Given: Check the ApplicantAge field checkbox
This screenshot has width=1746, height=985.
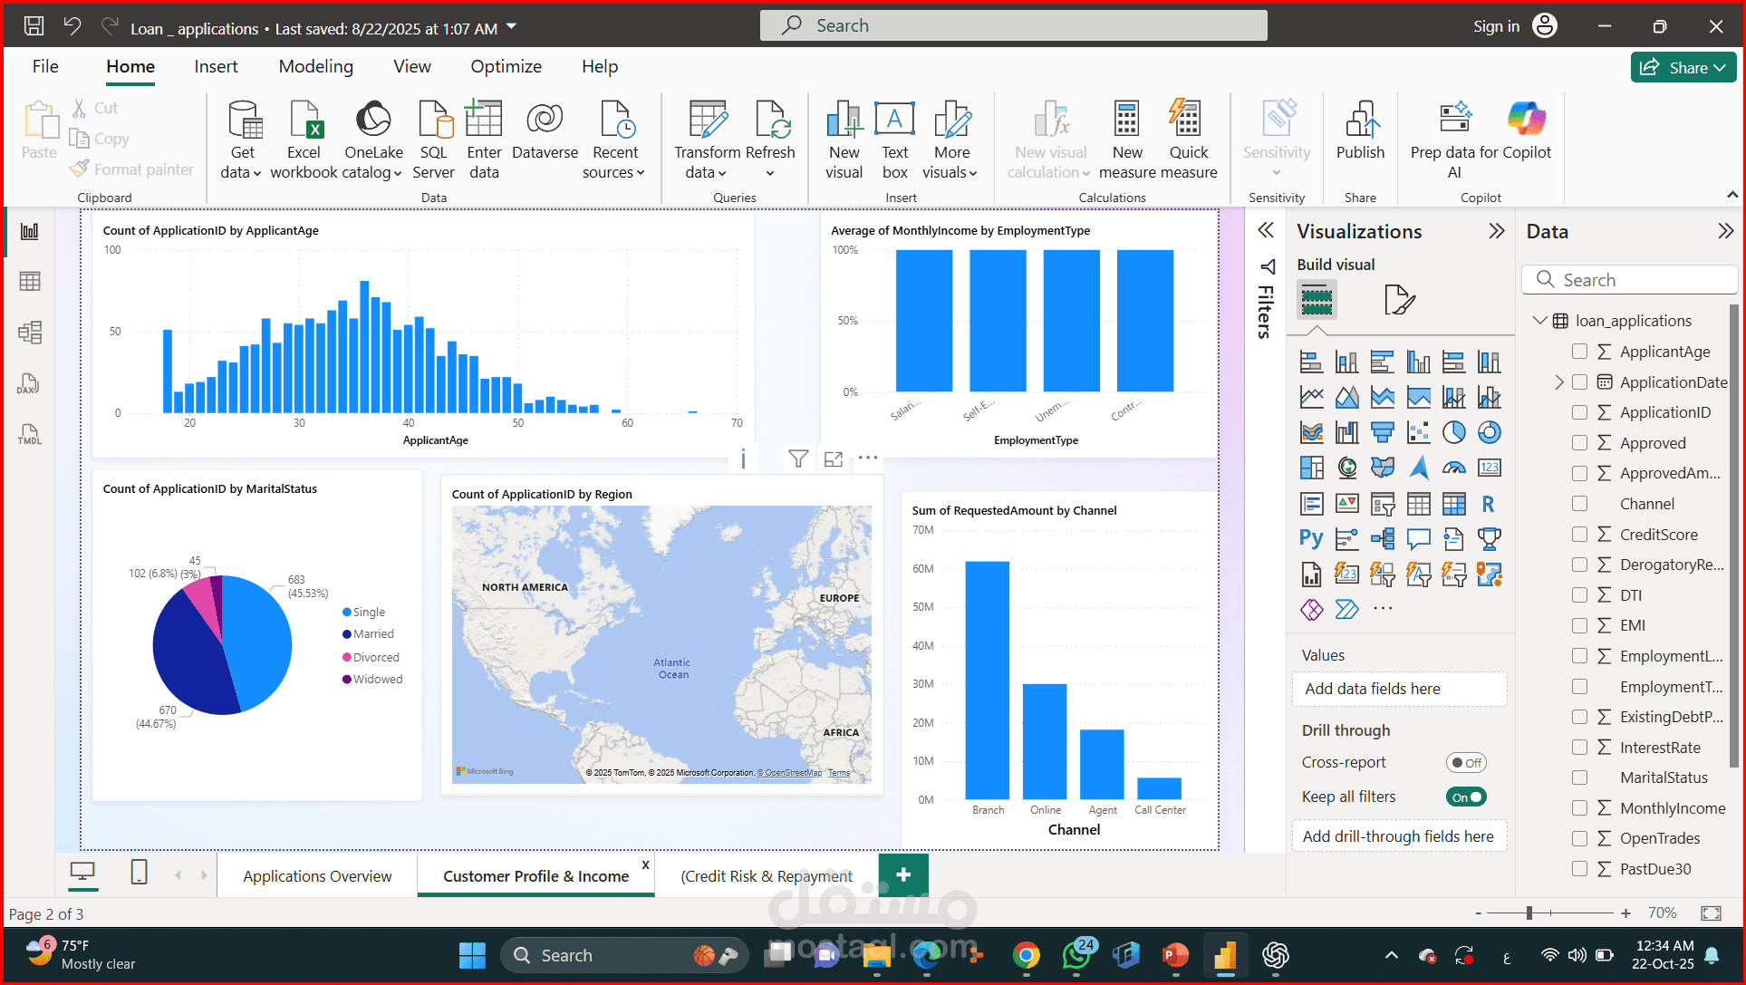Looking at the screenshot, I should pyautogui.click(x=1579, y=352).
